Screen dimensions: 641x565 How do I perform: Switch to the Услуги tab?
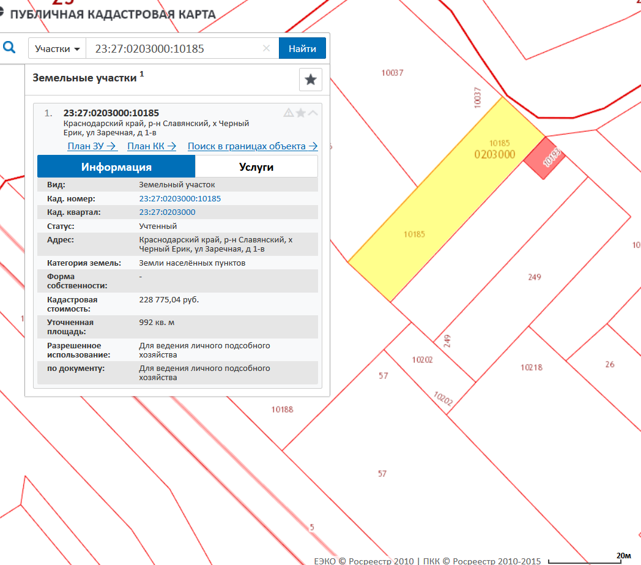pyautogui.click(x=256, y=167)
